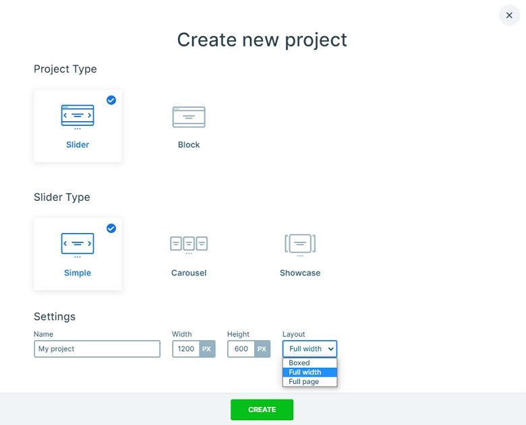Select the Slider project type icon
This screenshot has width=526, height=425.
click(78, 117)
